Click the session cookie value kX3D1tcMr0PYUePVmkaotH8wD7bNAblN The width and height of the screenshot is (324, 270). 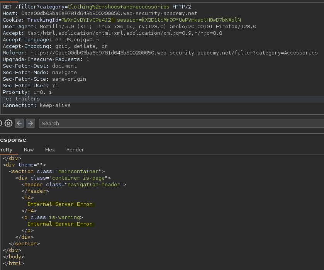(191, 20)
